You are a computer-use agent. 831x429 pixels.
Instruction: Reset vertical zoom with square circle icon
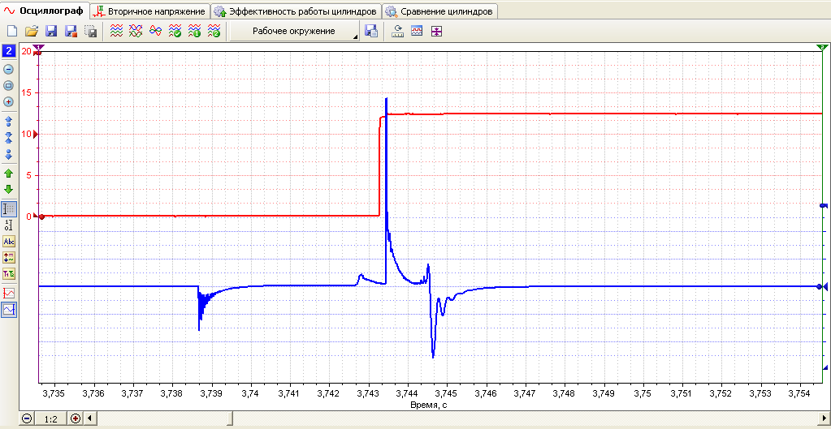pyautogui.click(x=8, y=86)
